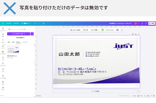This screenshot has width=156, height=103.
Task: Open グラフ charts in the sidebar
Action: 3,89
